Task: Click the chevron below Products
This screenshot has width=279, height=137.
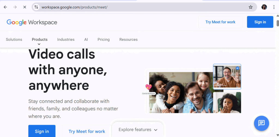Action: pos(39,44)
